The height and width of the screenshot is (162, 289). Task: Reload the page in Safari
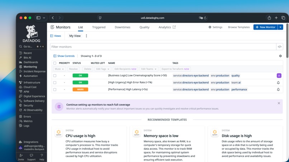[x=205, y=18]
